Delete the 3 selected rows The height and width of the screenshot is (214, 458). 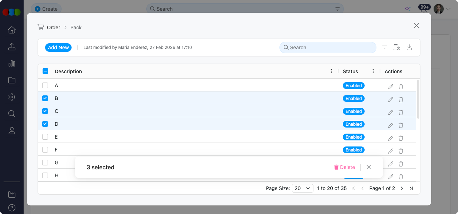pyautogui.click(x=344, y=167)
